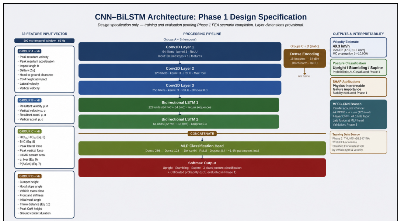Select the Bidirectional LSTM 1 block
The width and height of the screenshot is (401, 224).
point(179,105)
